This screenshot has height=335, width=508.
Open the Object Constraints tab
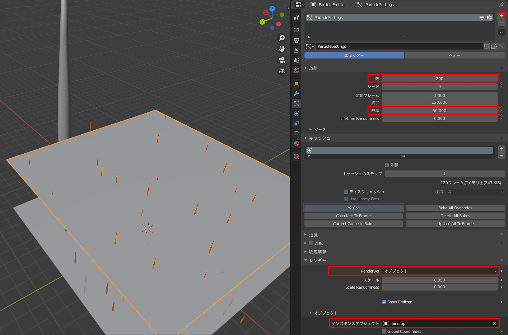click(297, 124)
